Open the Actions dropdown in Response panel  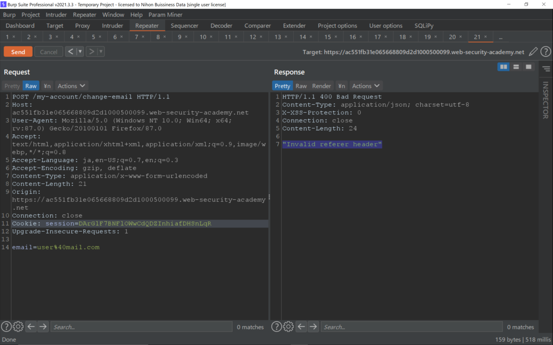point(366,86)
